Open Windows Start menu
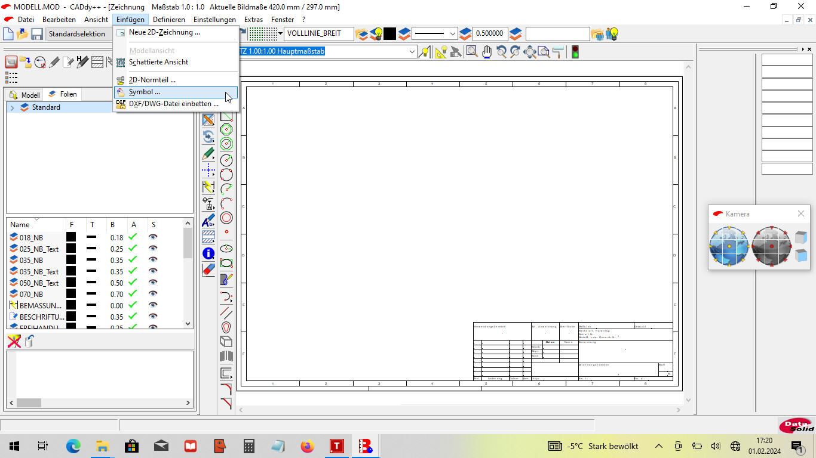This screenshot has width=816, height=458. 14,446
